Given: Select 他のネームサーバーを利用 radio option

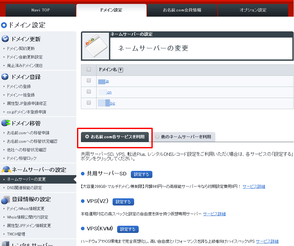Looking at the screenshot, I should click(x=157, y=137).
